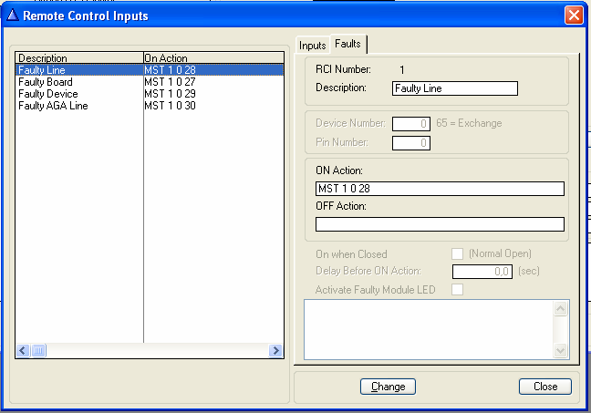Image resolution: width=591 pixels, height=413 pixels.
Task: Switch to the Inputs tab
Action: point(312,45)
